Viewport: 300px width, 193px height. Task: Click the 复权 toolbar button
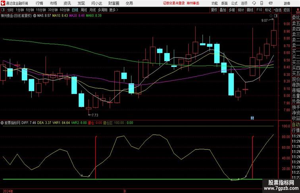pyautogui.click(x=214, y=10)
